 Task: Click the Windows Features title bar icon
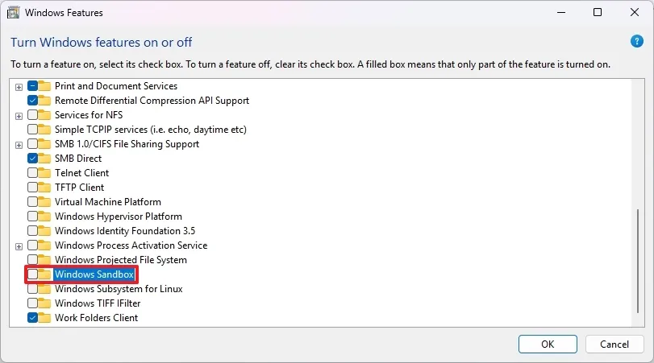[x=14, y=13]
